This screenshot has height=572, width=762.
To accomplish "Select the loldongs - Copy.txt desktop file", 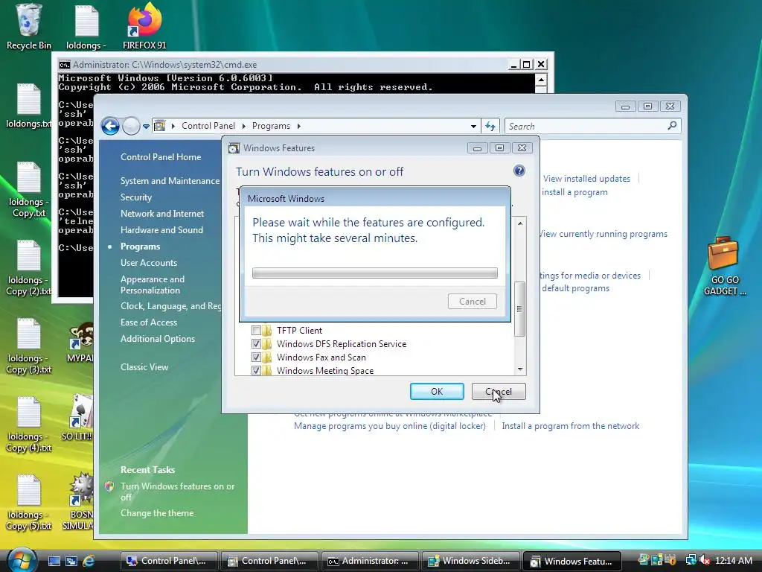I will [x=28, y=190].
